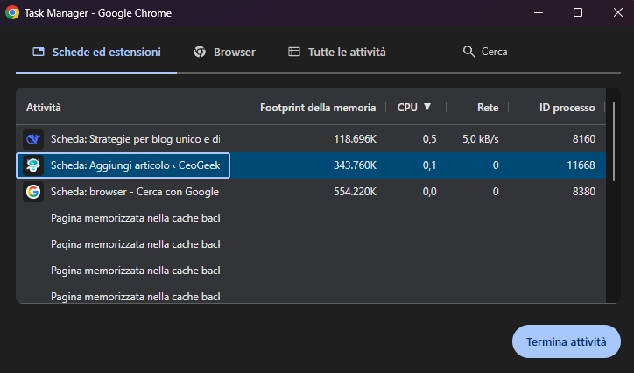Click process ID 8160

click(584, 139)
